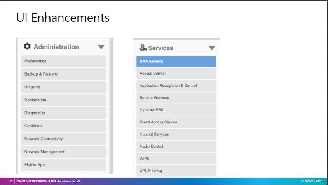The width and height of the screenshot is (328, 185).
Task: Select Backup & Restore menu item
Action: tap(63, 74)
